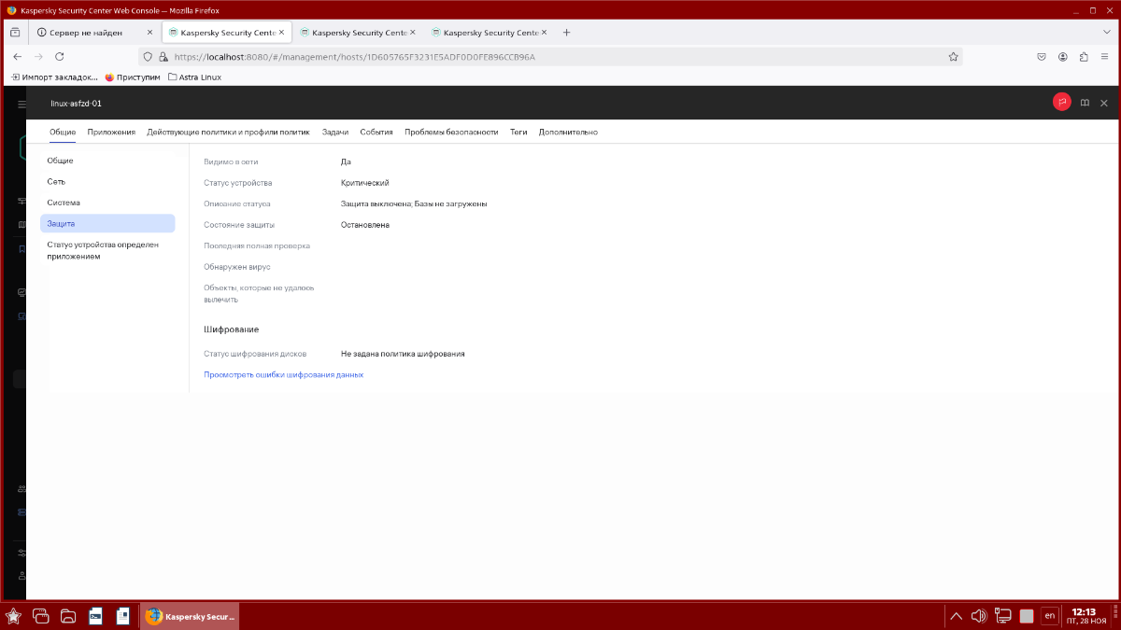This screenshot has height=630, width=1121.
Task: Open the Firefox account profile icon
Action: pos(1063,57)
